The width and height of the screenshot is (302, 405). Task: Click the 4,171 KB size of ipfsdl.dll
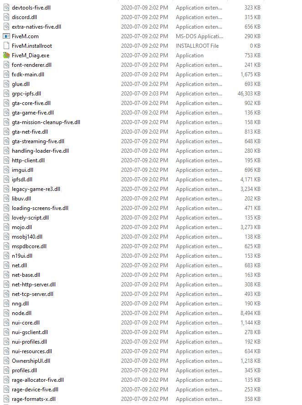click(x=250, y=180)
